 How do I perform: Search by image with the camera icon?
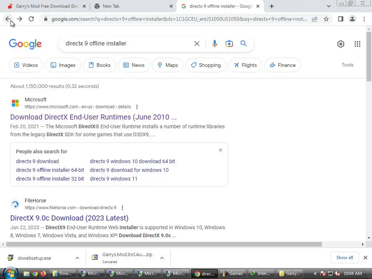(229, 44)
